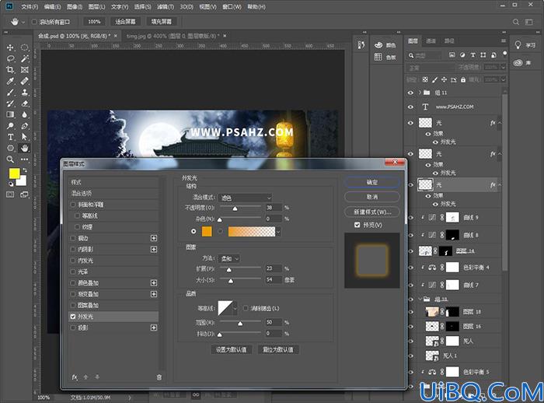Select the Elliptical Marquee tool

(24, 47)
